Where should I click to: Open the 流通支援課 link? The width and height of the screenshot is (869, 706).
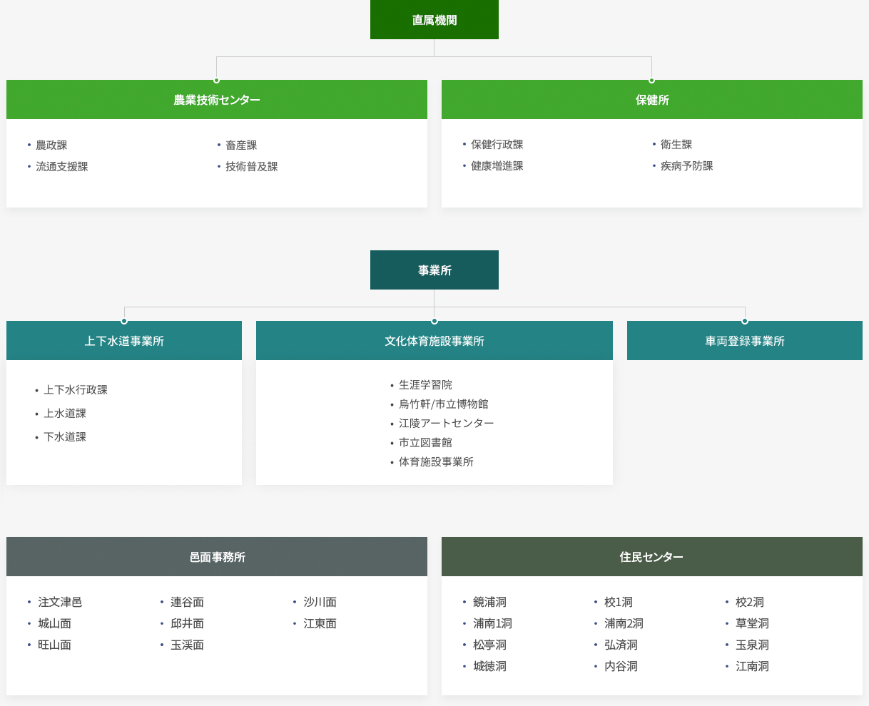click(62, 166)
